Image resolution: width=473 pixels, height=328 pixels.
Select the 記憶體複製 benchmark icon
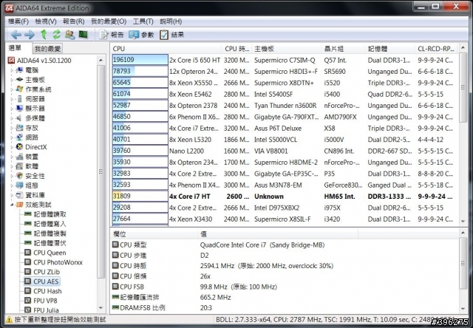28,233
